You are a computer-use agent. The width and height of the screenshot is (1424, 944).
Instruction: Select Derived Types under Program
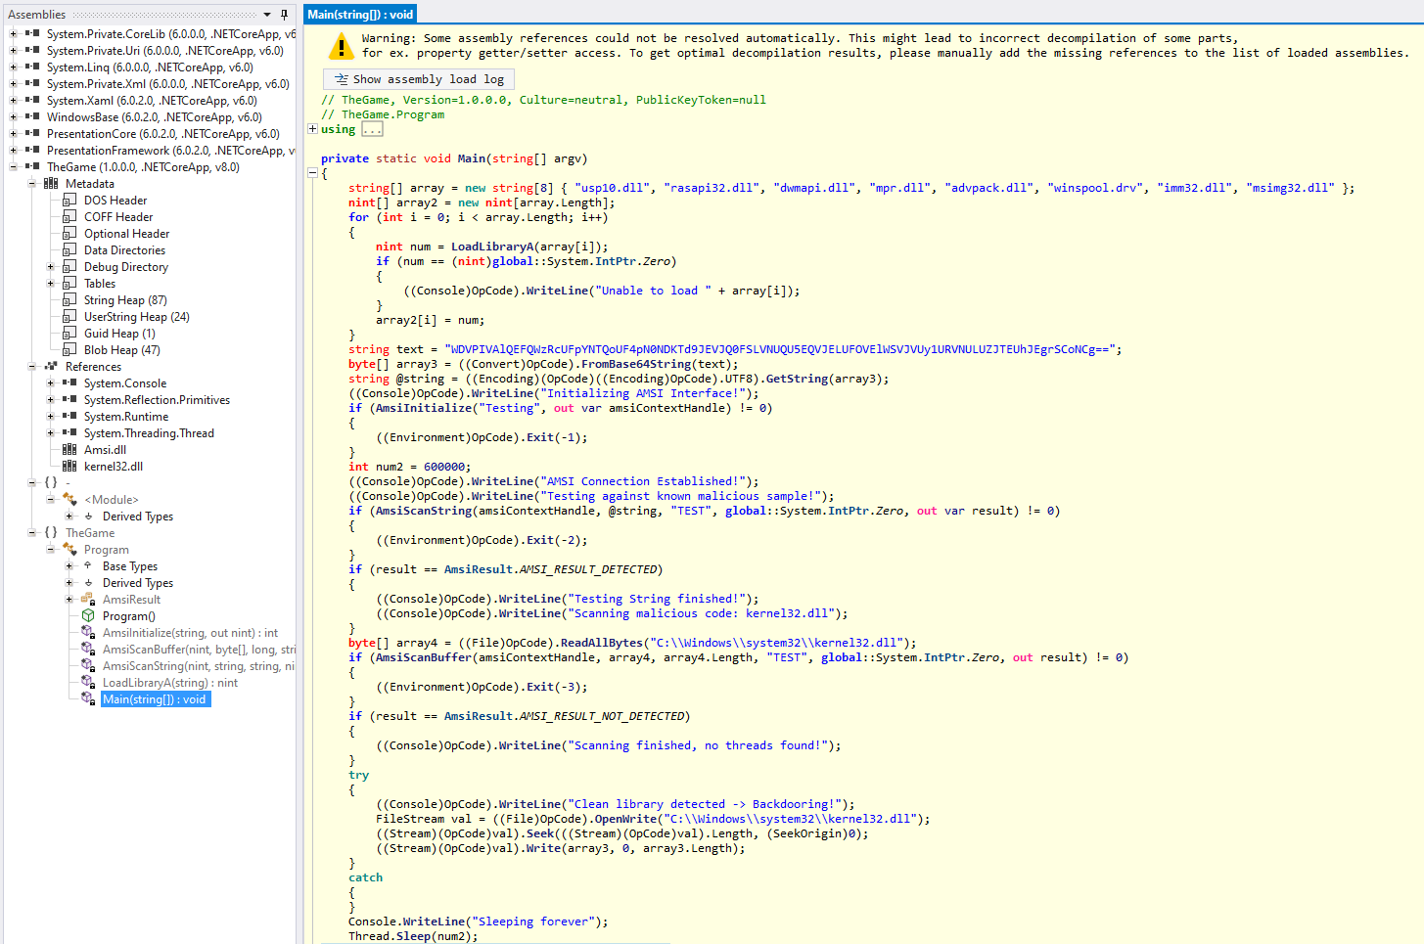138,582
